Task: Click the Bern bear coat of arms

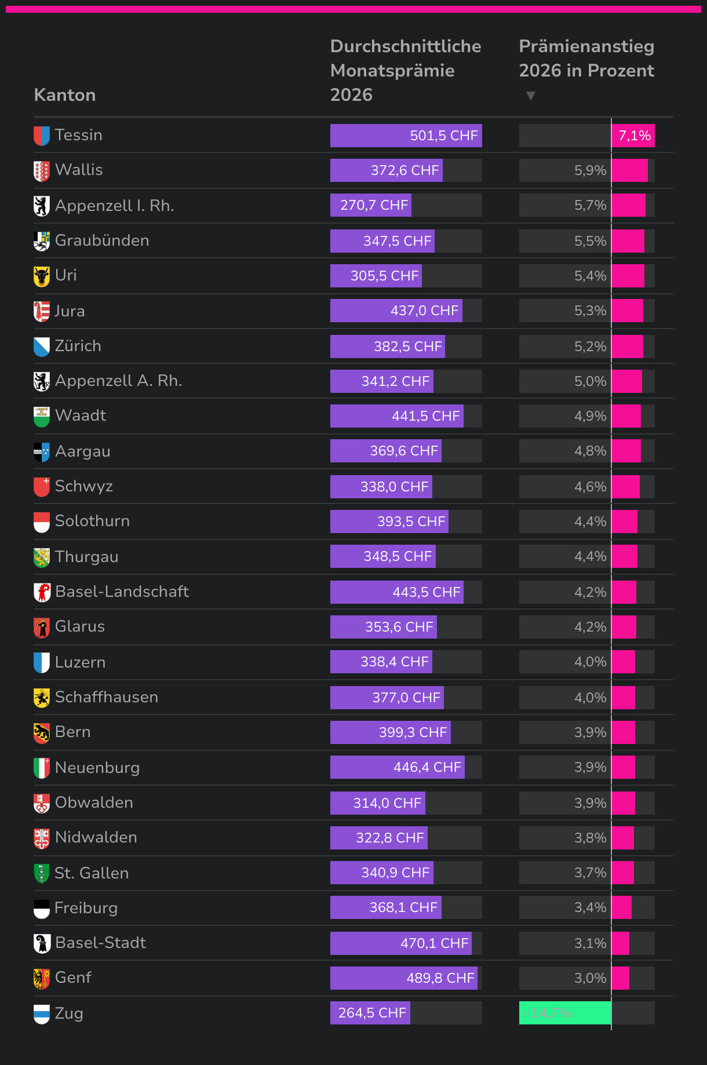Action: [x=42, y=733]
